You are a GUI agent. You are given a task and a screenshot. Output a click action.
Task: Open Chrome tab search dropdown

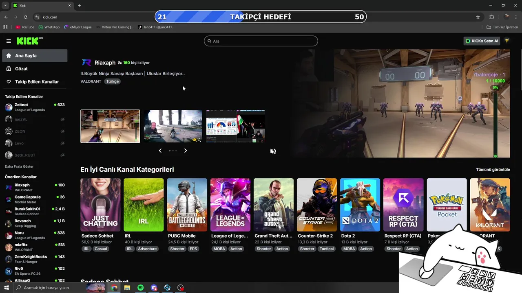click(5, 6)
